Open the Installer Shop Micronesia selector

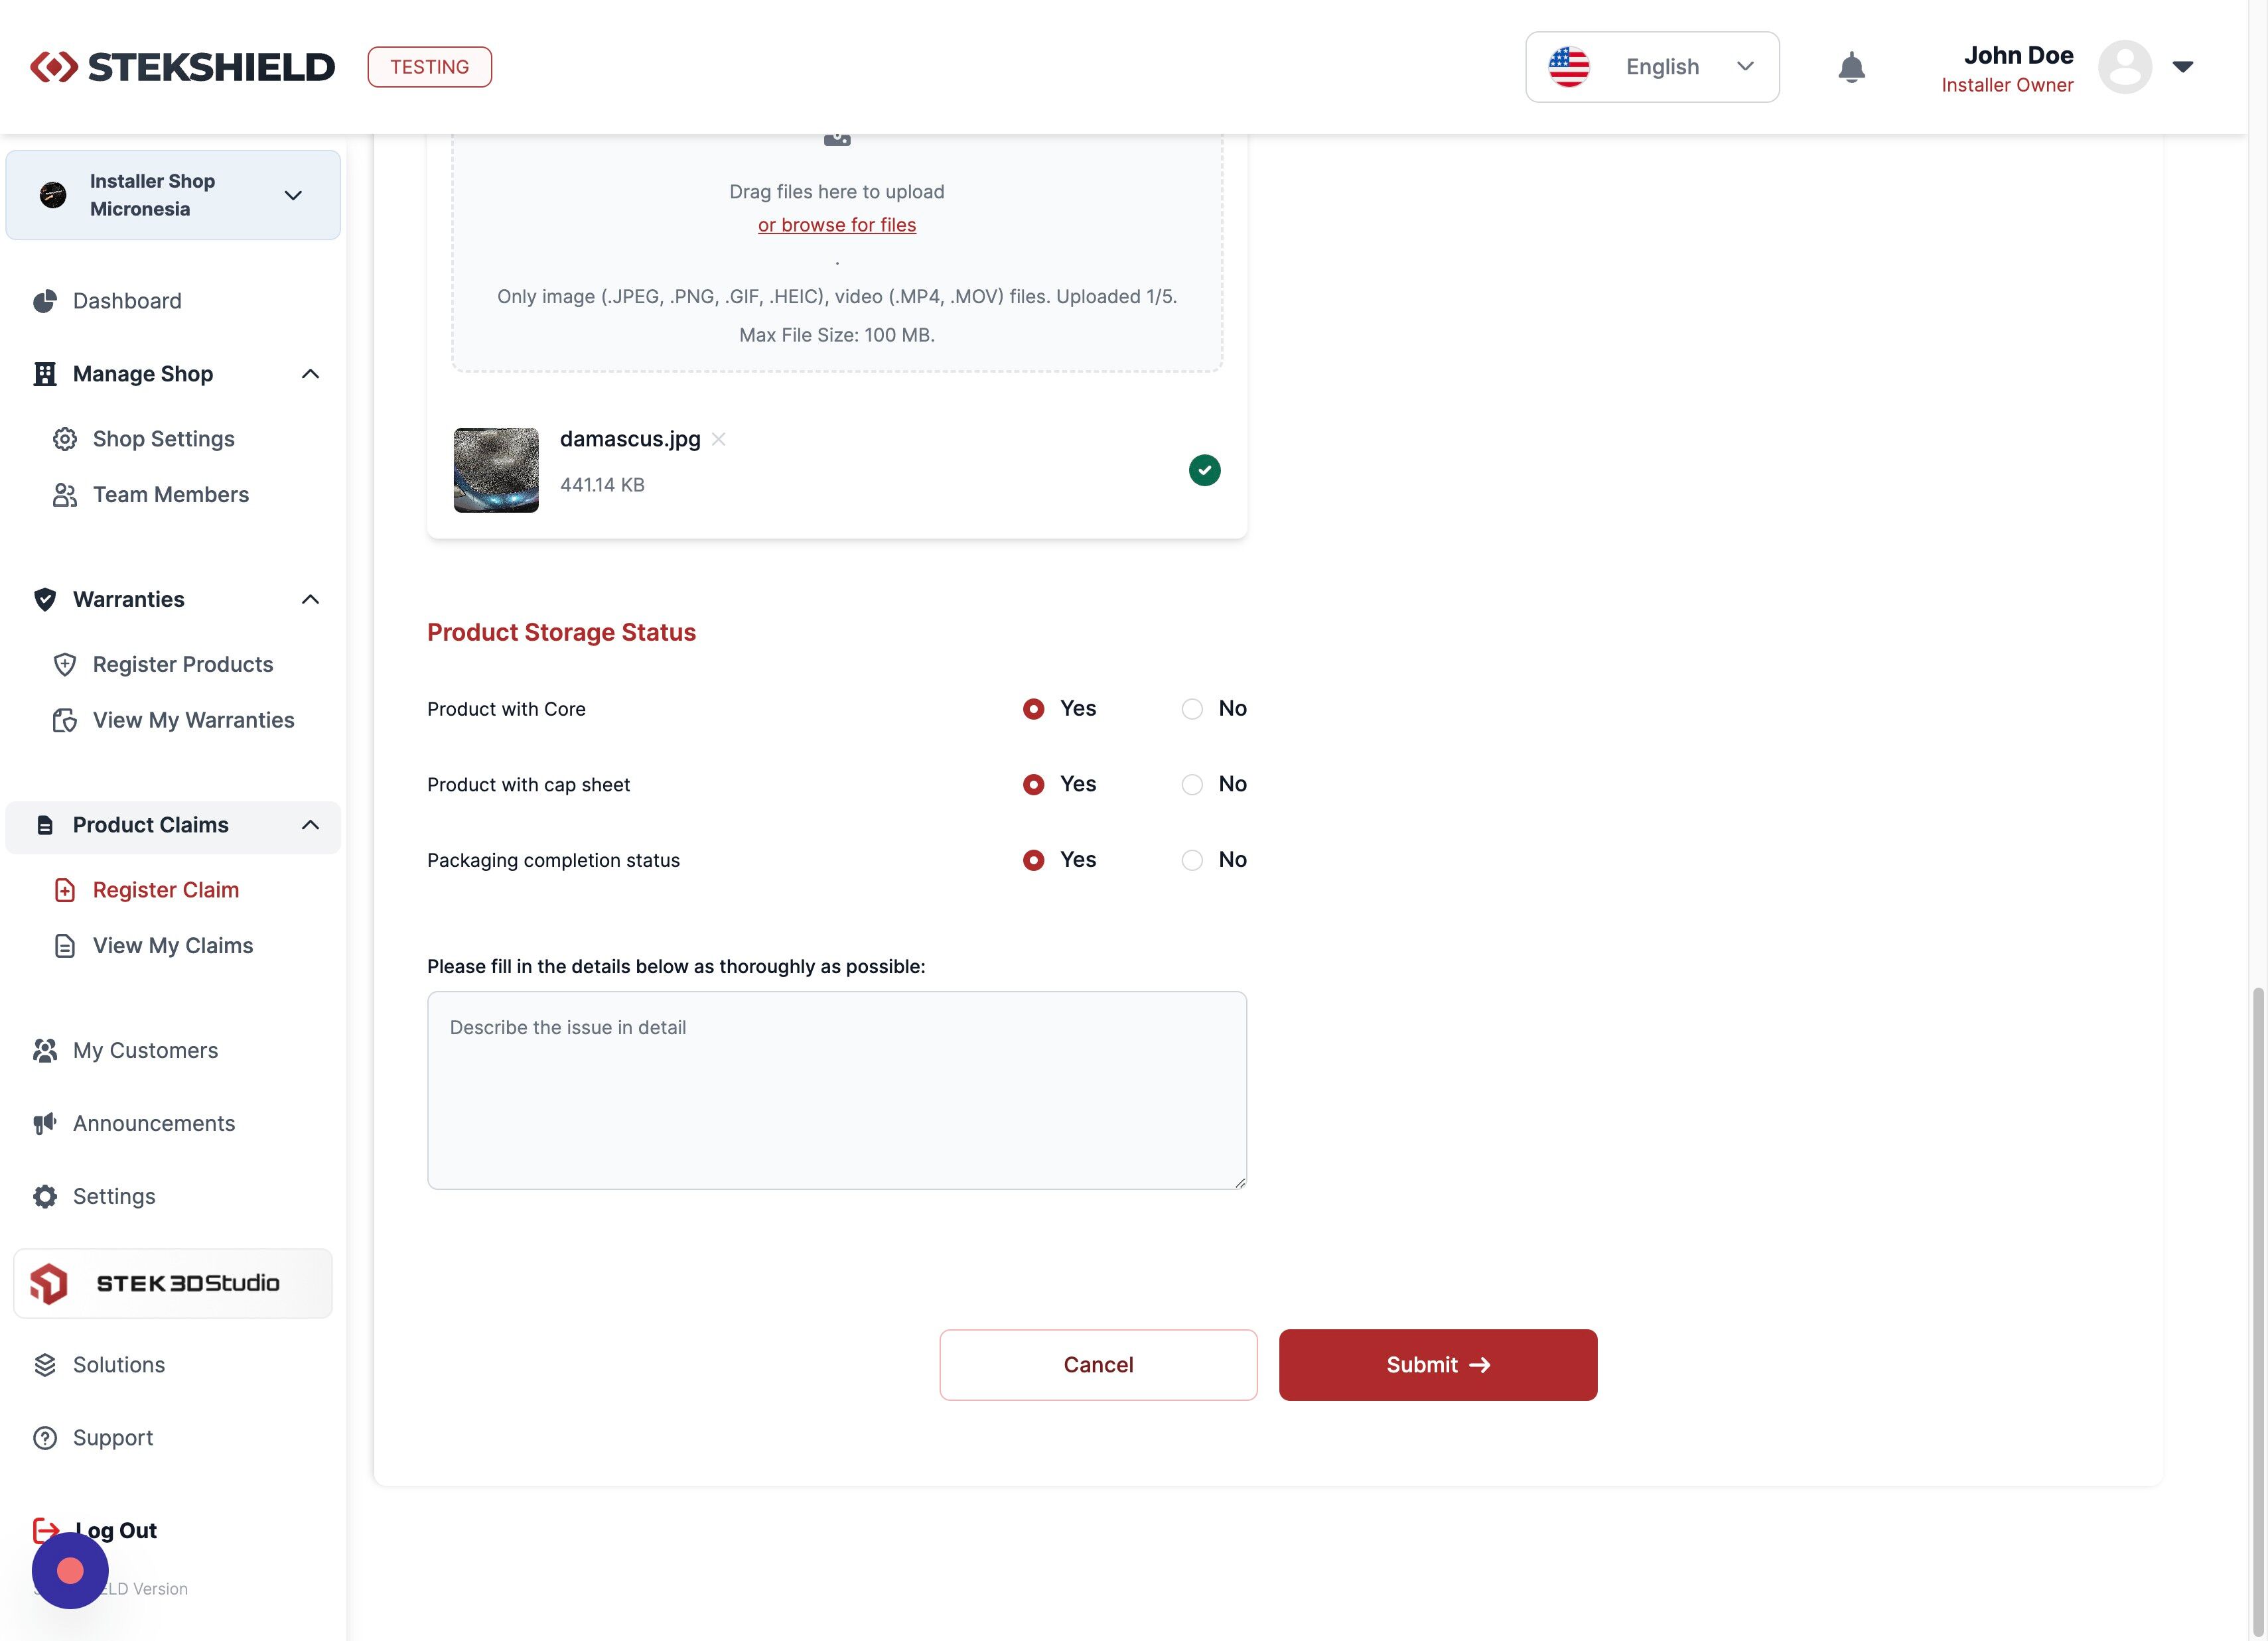[x=173, y=195]
